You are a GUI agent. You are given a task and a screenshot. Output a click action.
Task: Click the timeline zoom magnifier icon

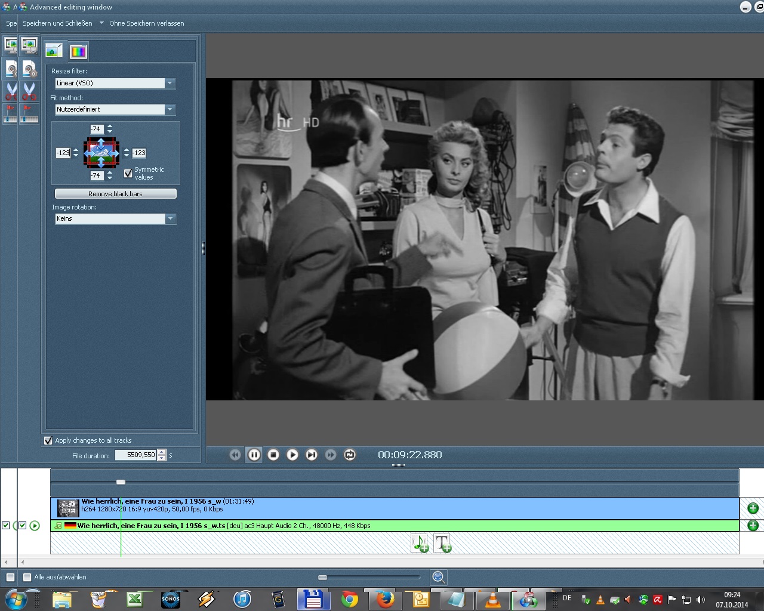click(x=438, y=577)
